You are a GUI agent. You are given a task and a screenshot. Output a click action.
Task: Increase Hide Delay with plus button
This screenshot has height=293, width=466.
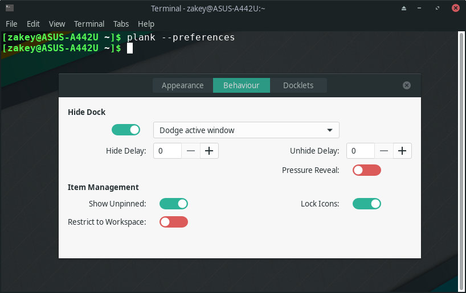tap(209, 151)
